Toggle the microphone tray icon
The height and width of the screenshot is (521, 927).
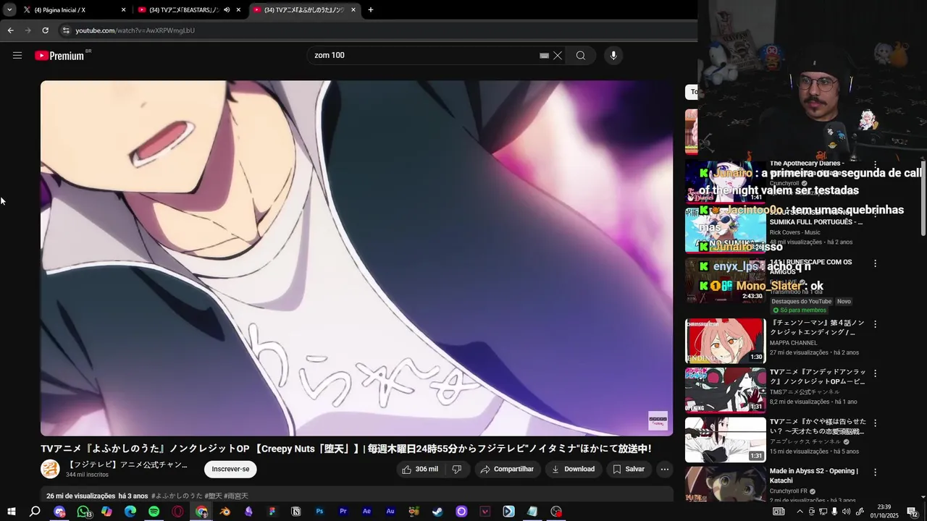pyautogui.click(x=834, y=512)
